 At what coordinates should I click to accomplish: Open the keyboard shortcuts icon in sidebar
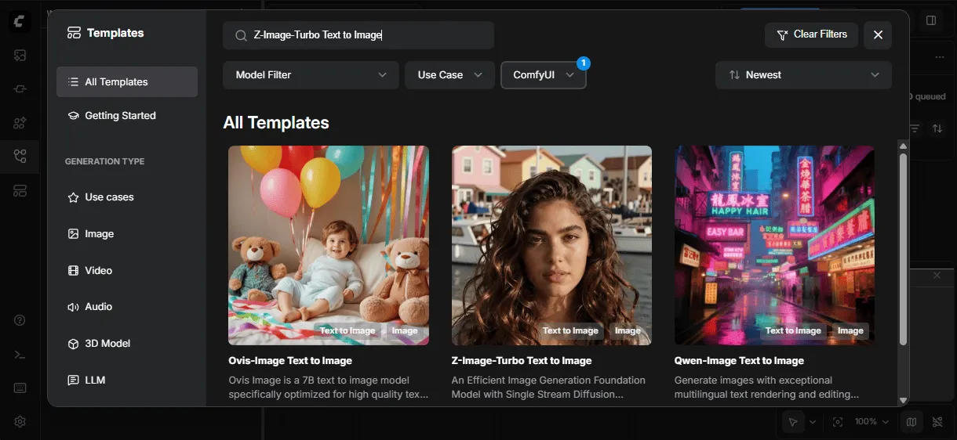pyautogui.click(x=20, y=388)
